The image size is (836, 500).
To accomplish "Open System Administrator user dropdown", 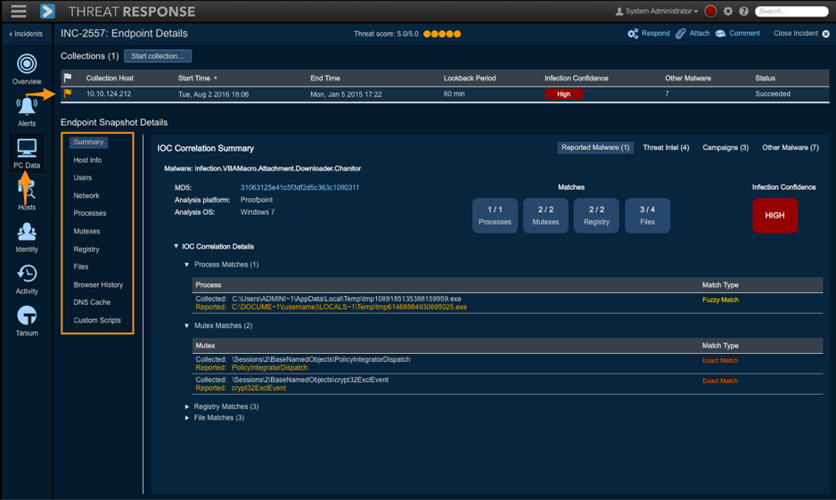I will point(658,12).
